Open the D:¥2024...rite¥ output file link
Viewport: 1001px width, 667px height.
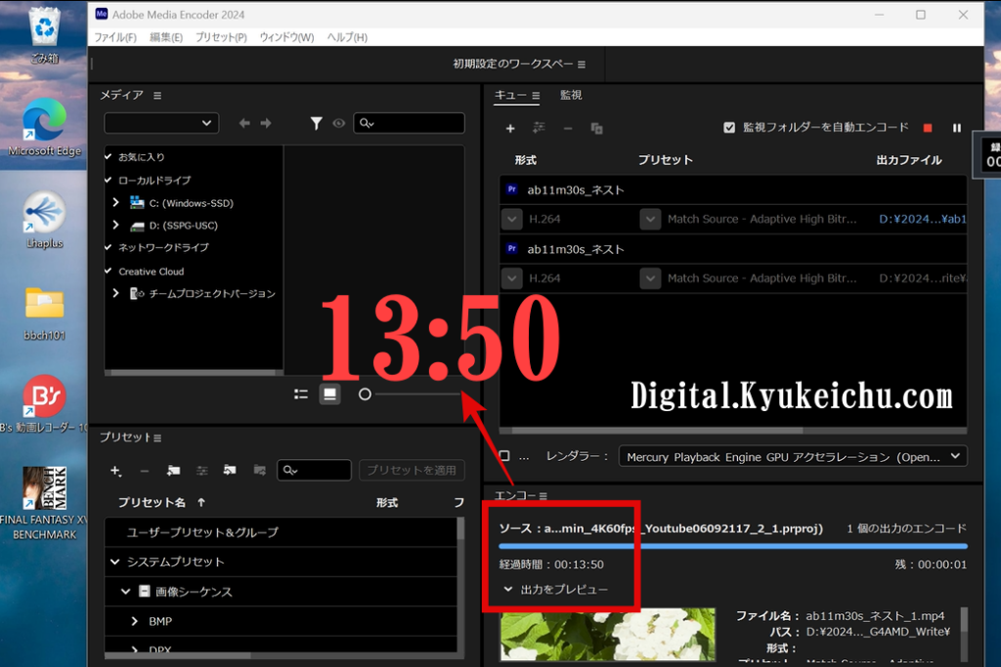coord(923,278)
